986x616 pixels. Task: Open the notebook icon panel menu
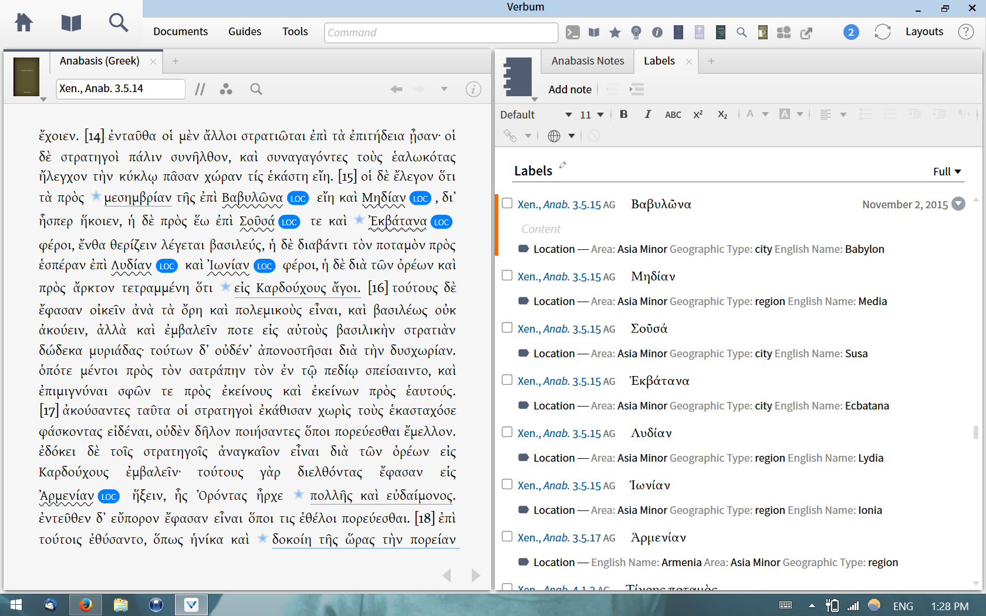pos(519,78)
